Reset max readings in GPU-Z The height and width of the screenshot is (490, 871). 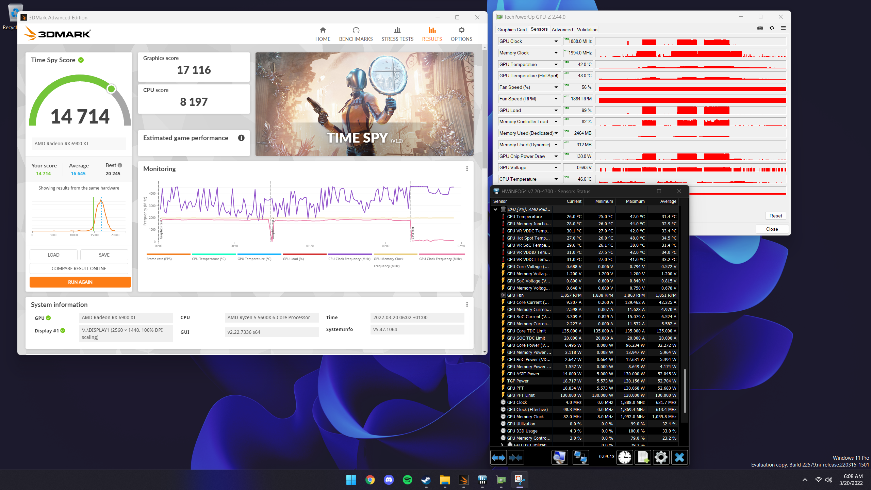pos(775,215)
